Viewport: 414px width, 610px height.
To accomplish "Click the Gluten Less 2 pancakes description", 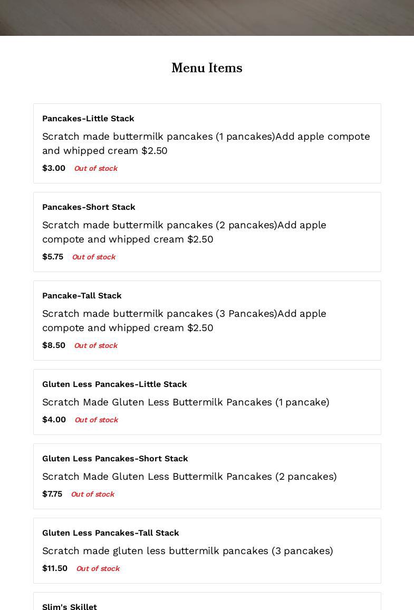I will (189, 477).
